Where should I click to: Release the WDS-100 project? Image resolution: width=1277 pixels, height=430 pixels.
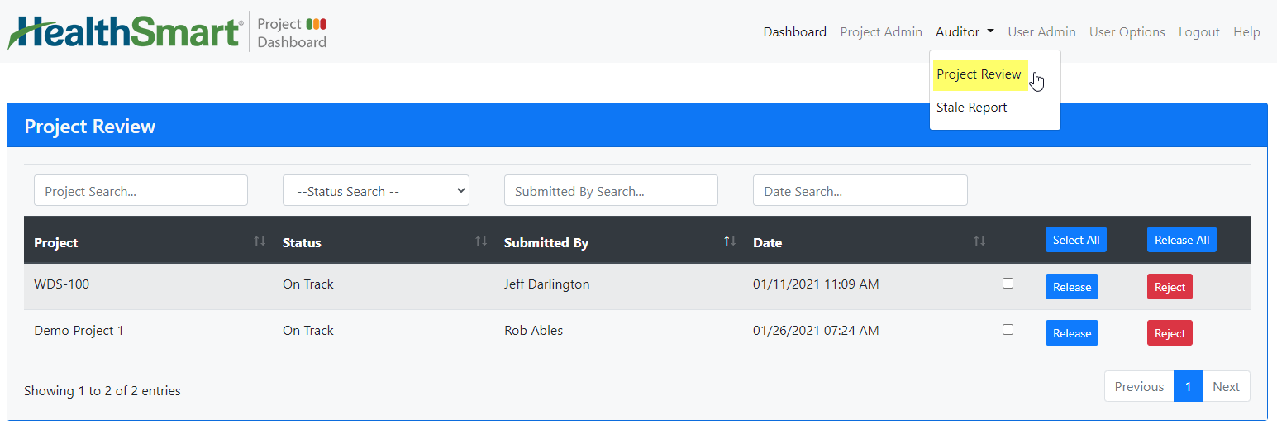point(1072,287)
